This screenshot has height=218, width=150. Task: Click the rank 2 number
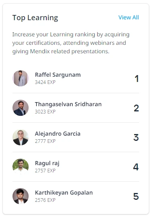[x=136, y=108]
